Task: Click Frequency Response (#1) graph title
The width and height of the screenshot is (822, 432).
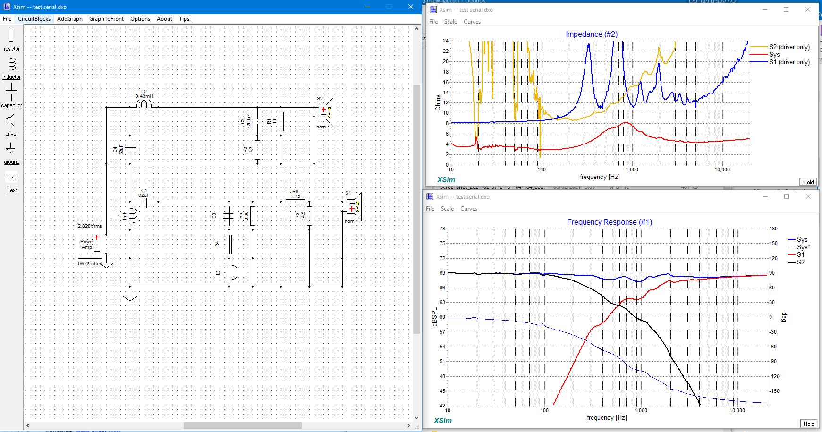Action: click(609, 222)
